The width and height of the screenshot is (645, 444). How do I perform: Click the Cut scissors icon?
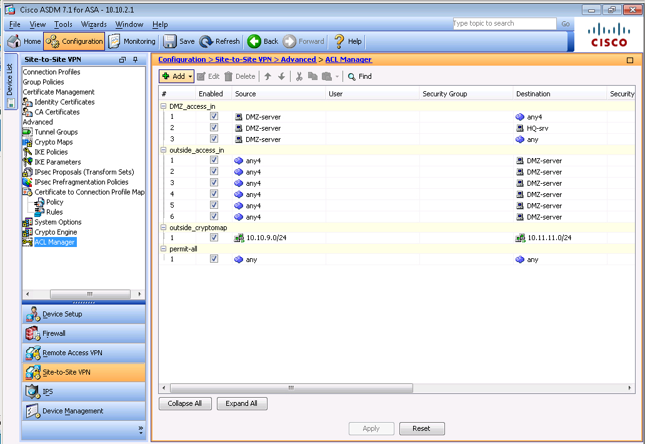coord(299,76)
